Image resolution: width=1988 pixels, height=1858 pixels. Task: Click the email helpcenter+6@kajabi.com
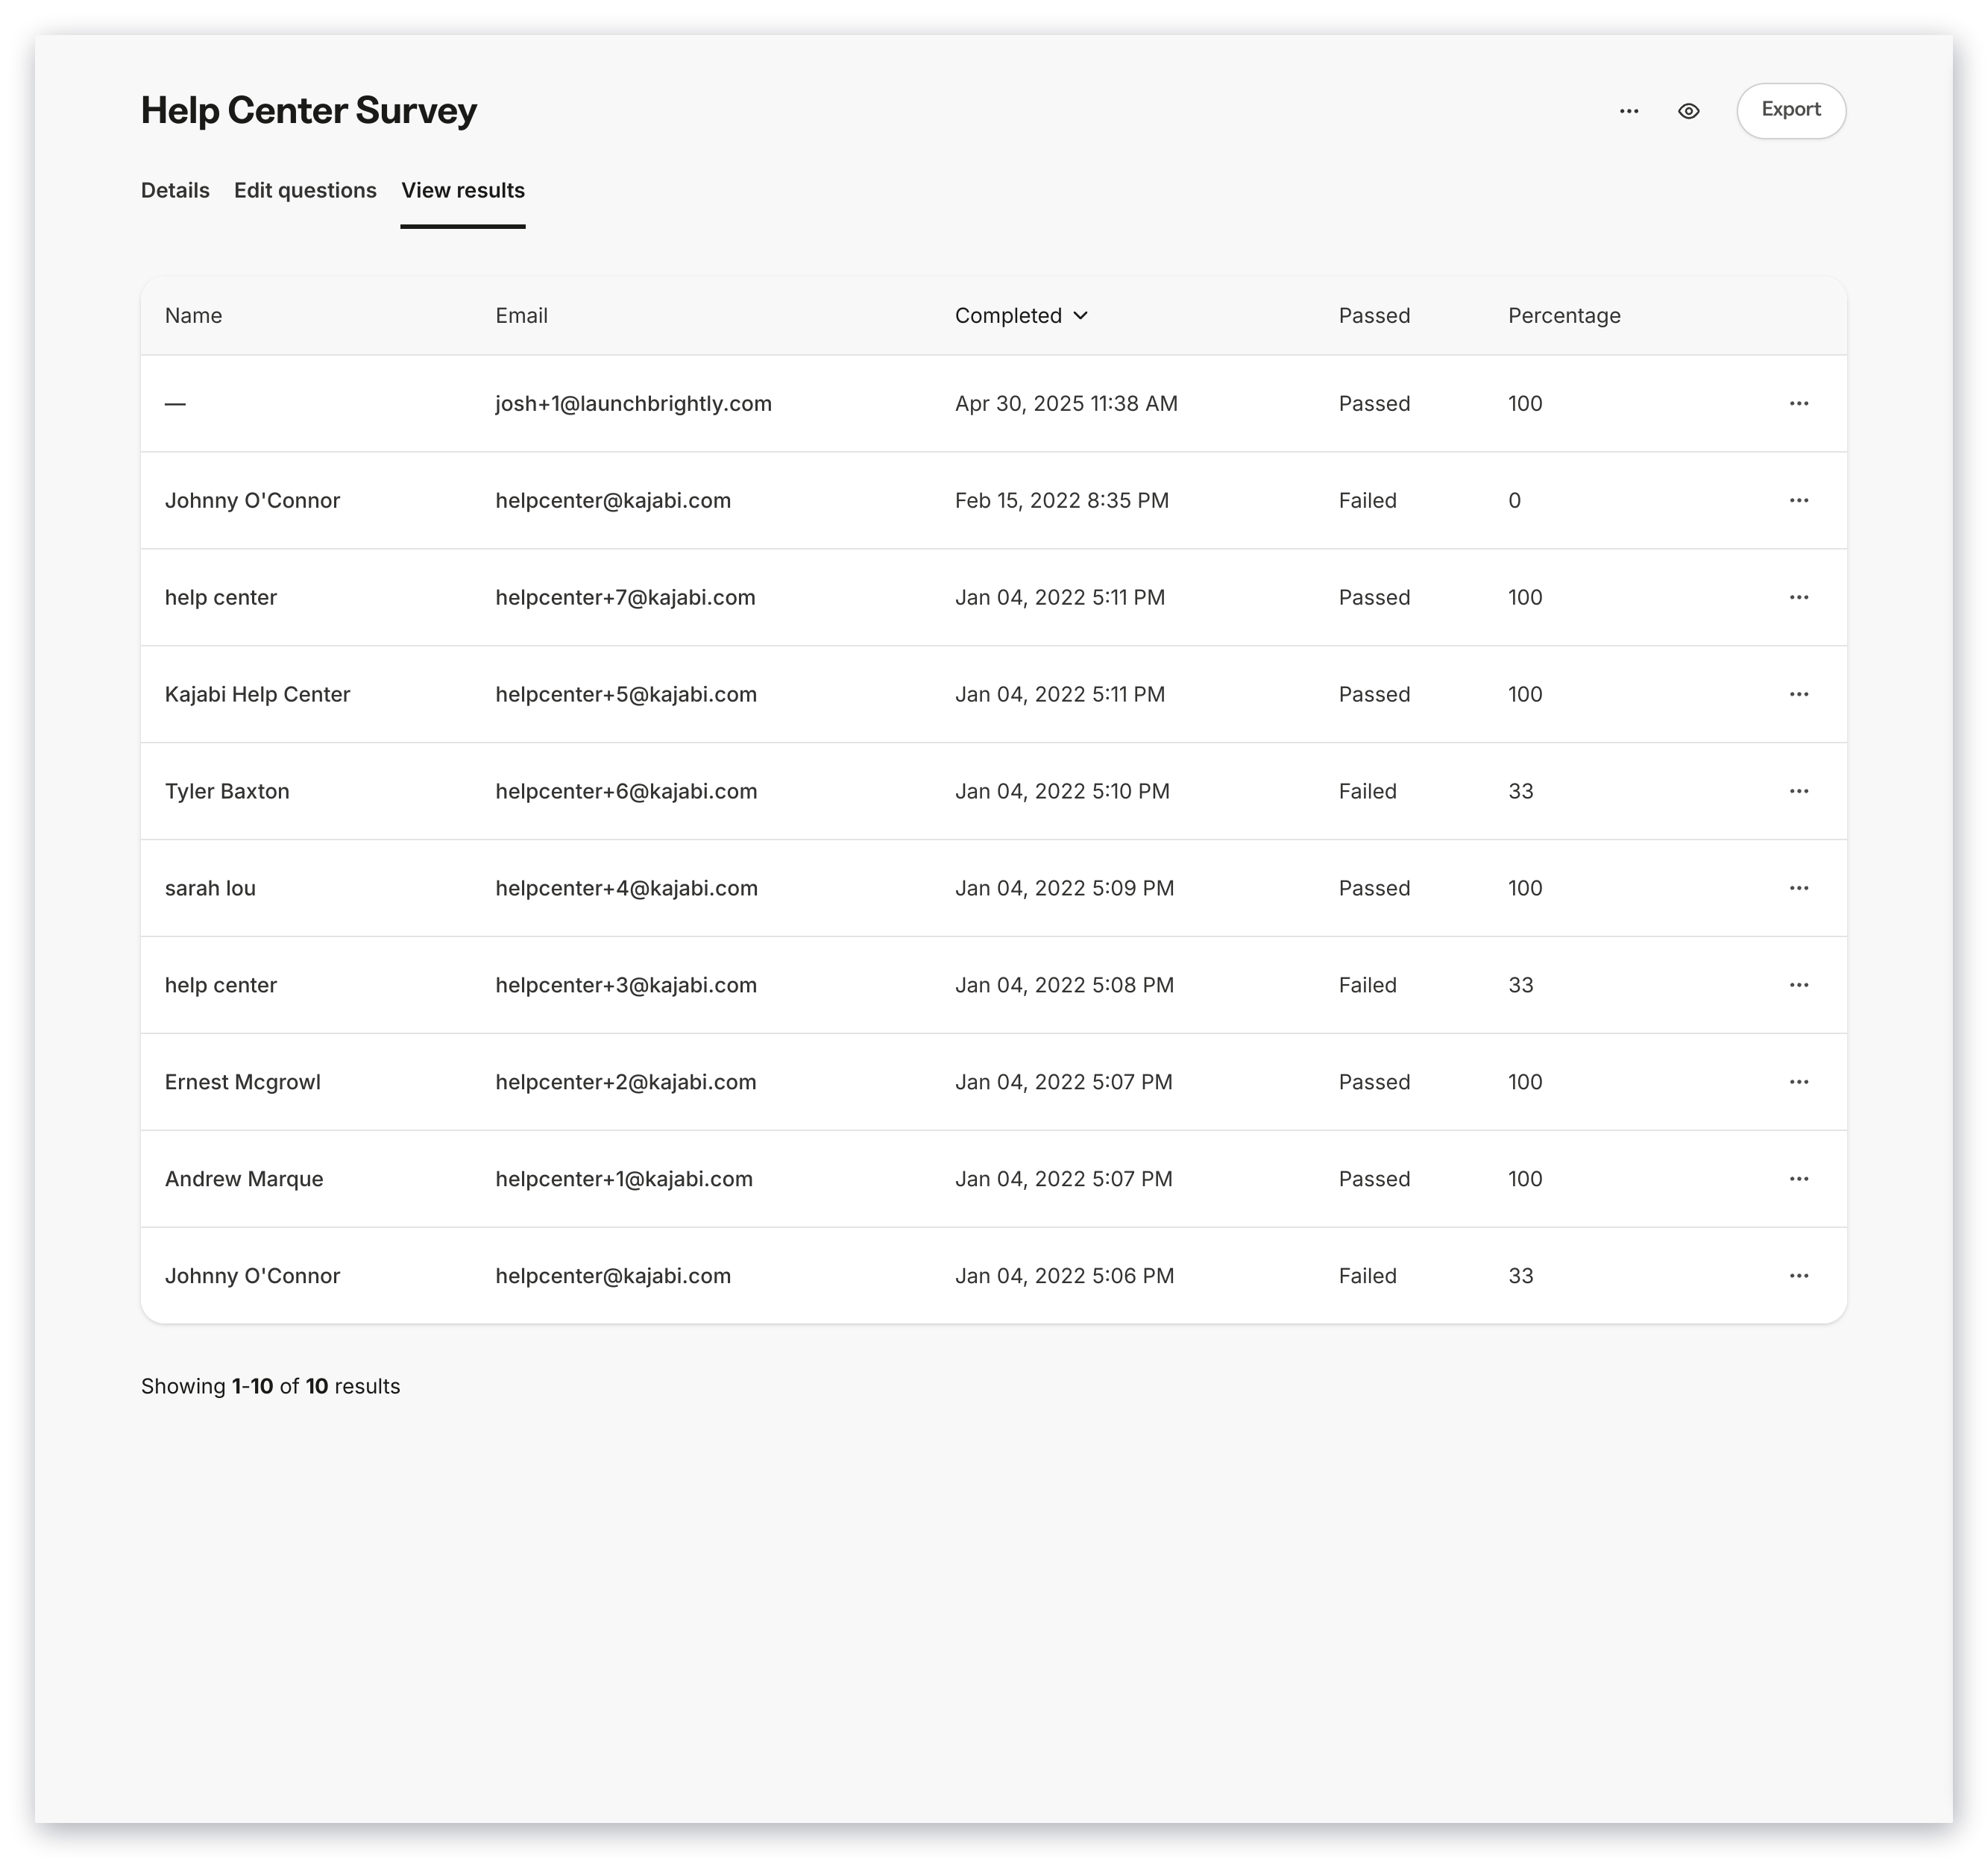click(x=626, y=791)
